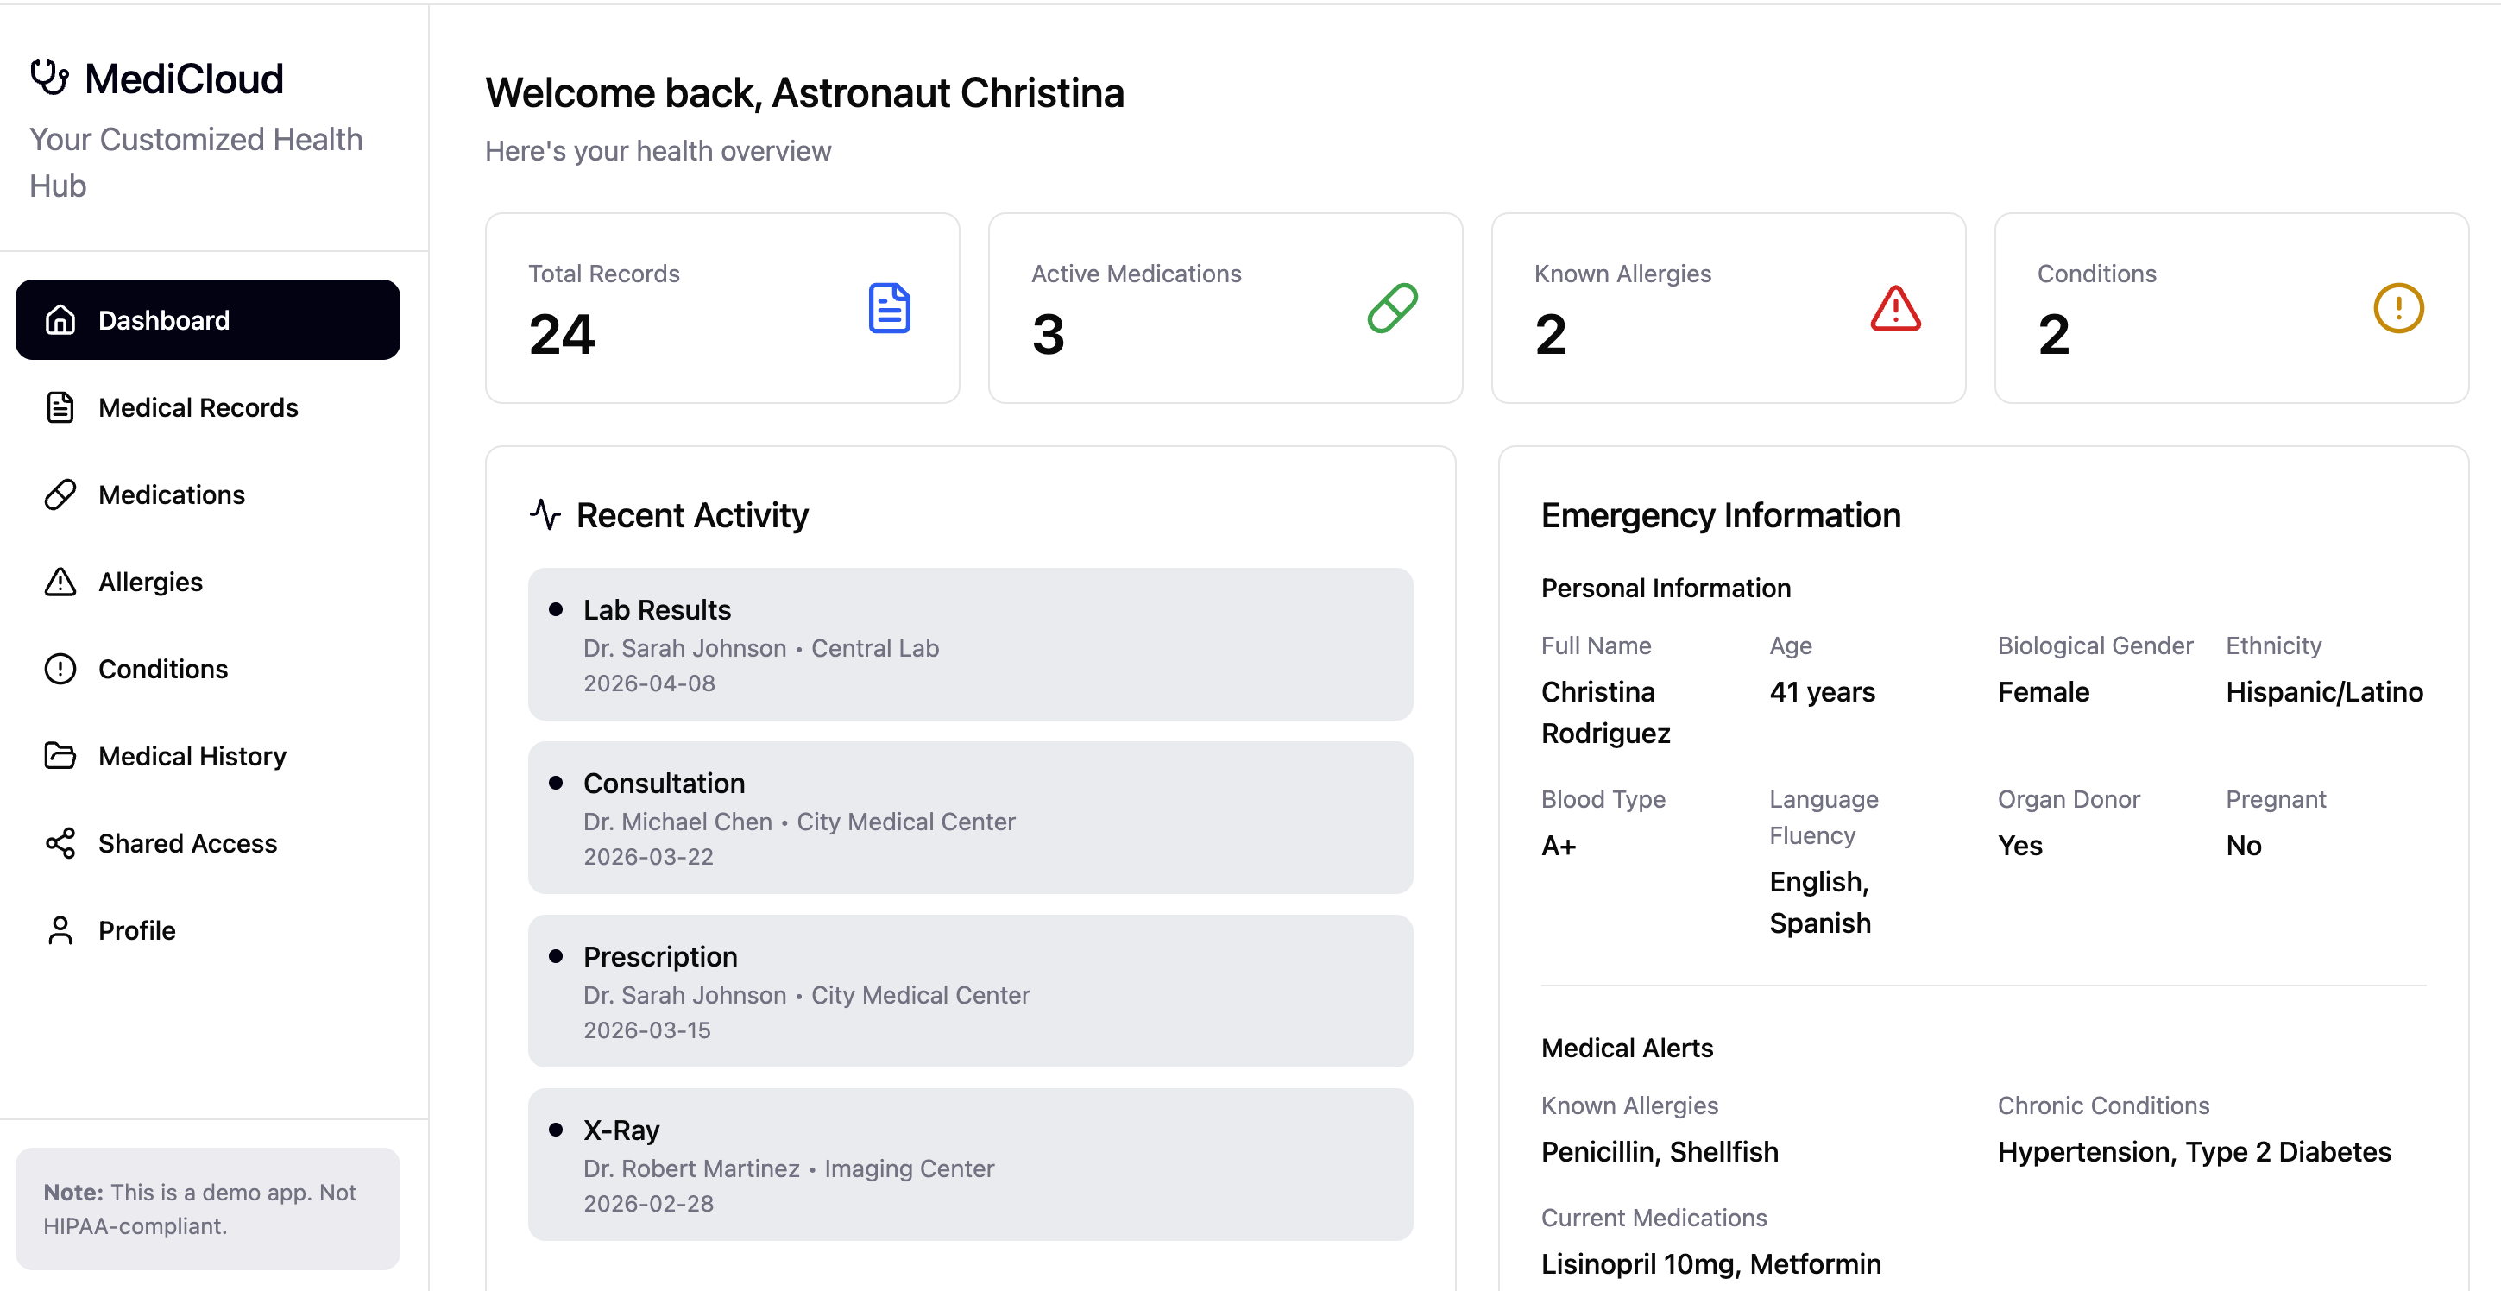Click the Total Records card
This screenshot has height=1291, width=2501.
pyautogui.click(x=721, y=309)
